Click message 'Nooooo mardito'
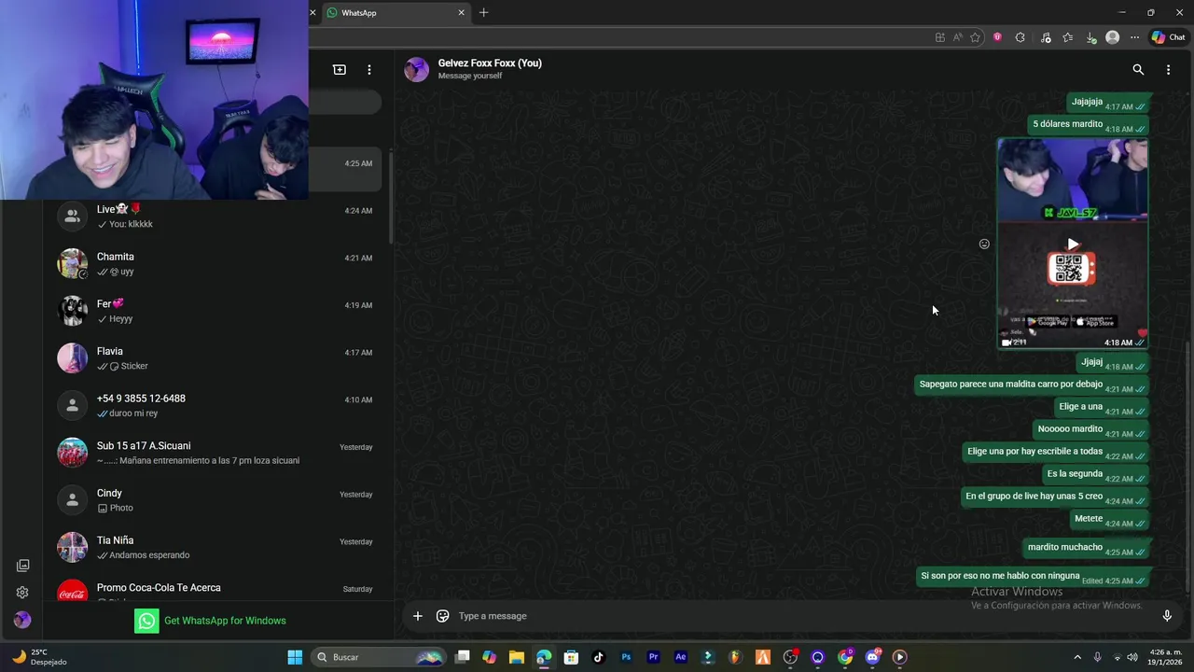The height and width of the screenshot is (672, 1194). pos(1091,429)
